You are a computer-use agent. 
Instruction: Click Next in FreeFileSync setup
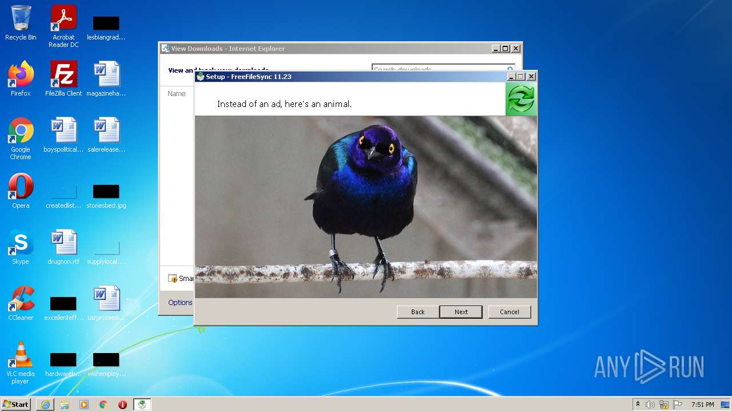click(461, 312)
